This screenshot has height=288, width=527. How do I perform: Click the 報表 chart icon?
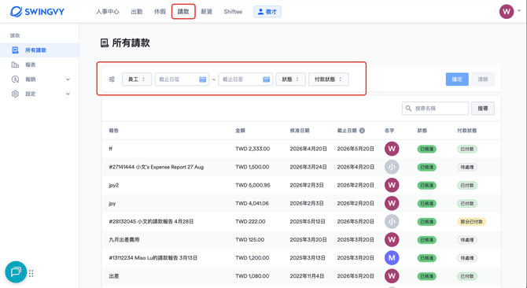[x=15, y=65]
